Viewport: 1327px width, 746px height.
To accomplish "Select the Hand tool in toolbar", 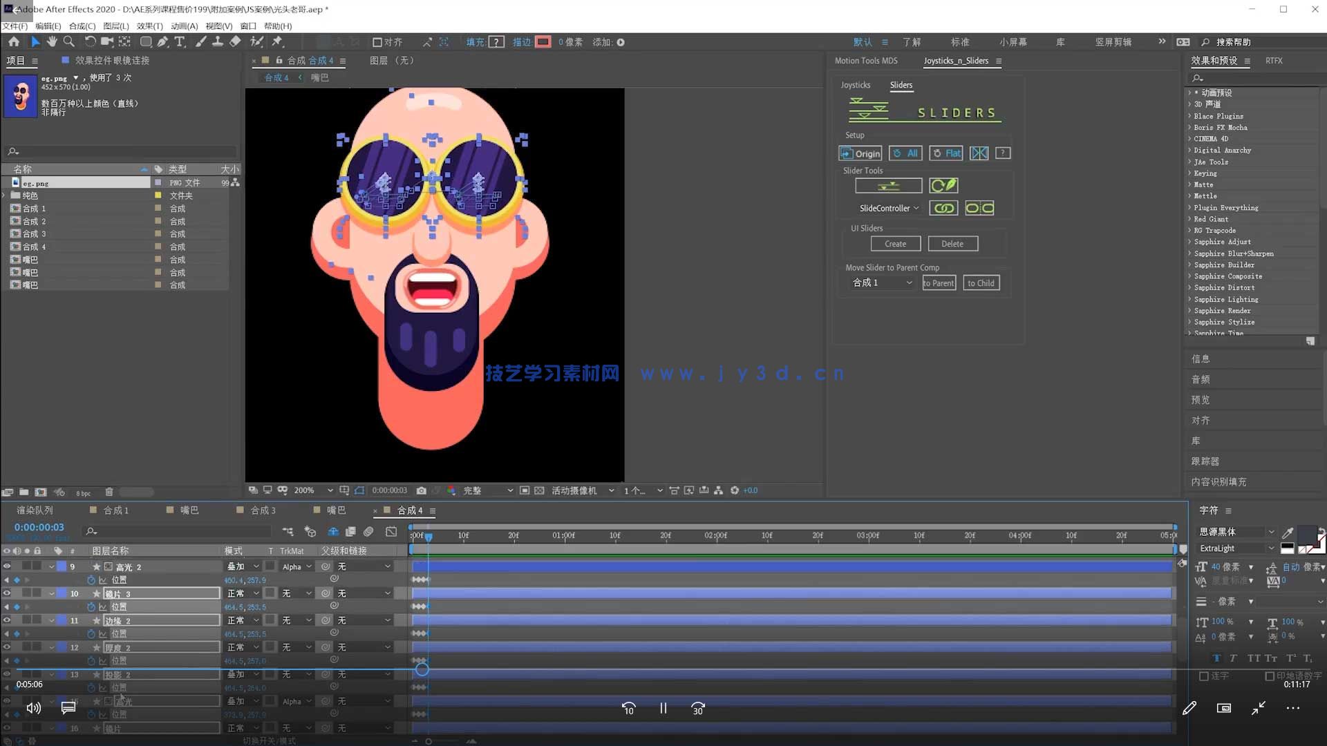I will [52, 42].
